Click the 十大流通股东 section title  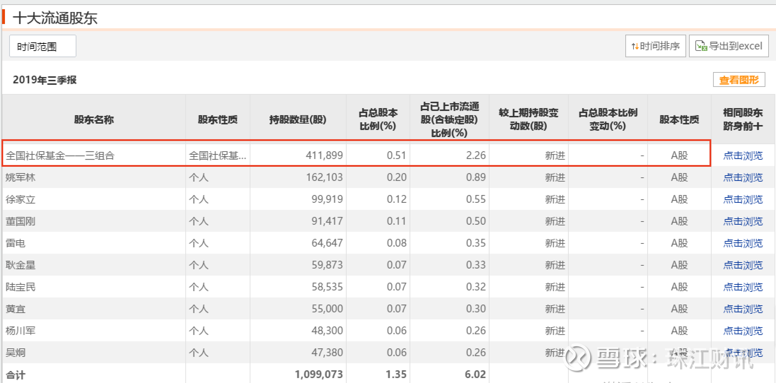55,18
